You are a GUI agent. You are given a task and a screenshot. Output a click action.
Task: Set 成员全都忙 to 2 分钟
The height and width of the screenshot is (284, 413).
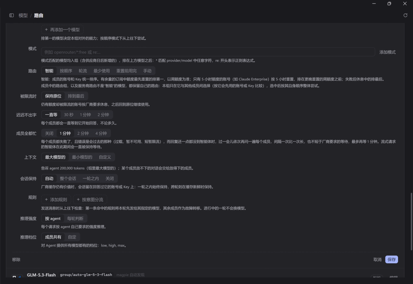[83, 134]
